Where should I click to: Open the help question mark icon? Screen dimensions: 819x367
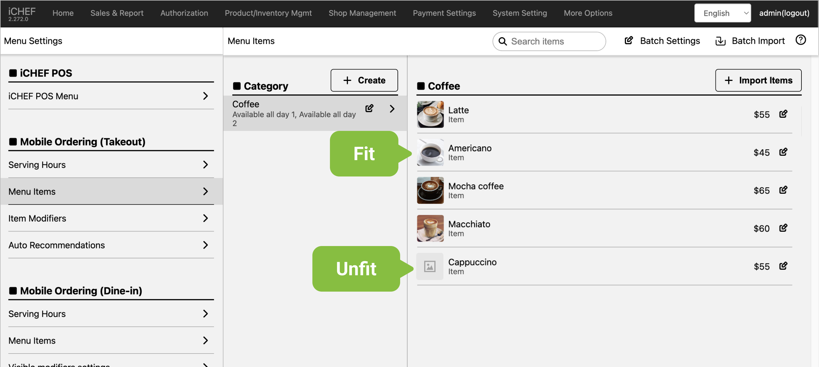[x=800, y=40]
